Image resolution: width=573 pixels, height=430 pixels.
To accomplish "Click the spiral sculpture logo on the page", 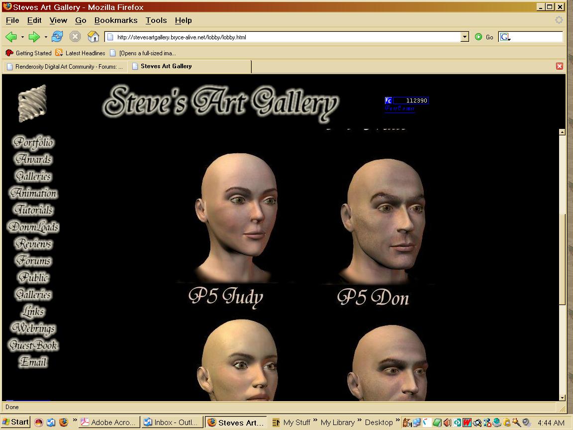I will [32, 104].
